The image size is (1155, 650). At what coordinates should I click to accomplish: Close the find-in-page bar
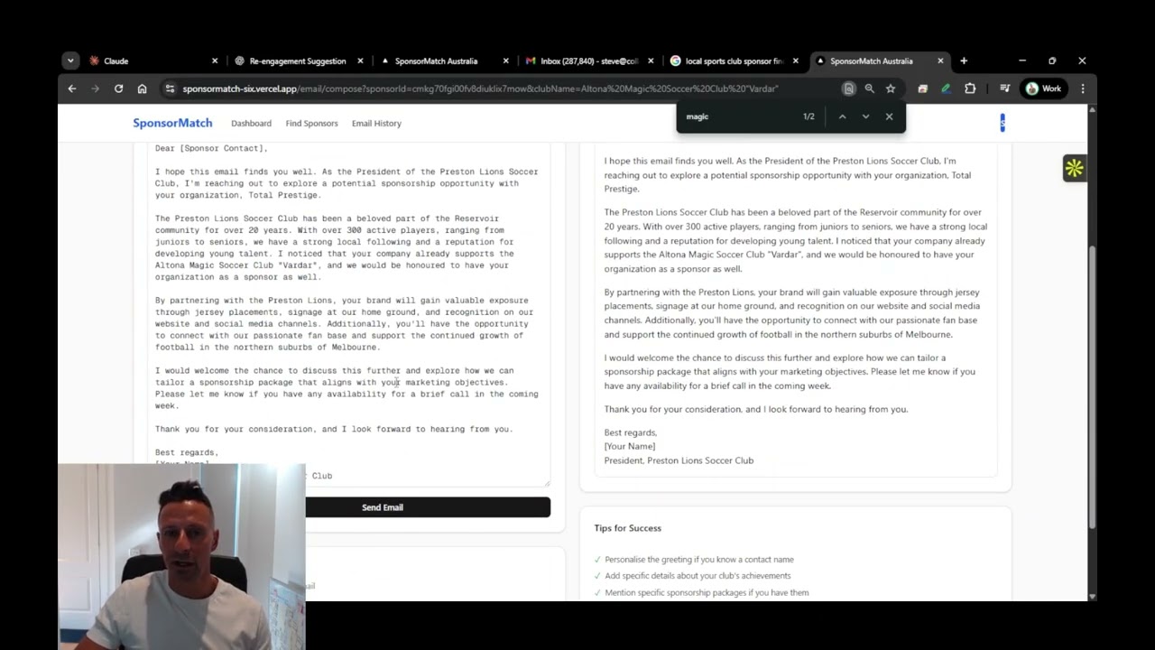(889, 116)
